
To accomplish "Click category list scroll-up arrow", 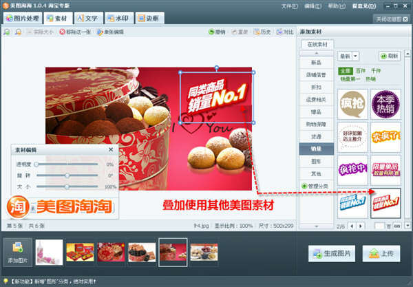I will [317, 54].
